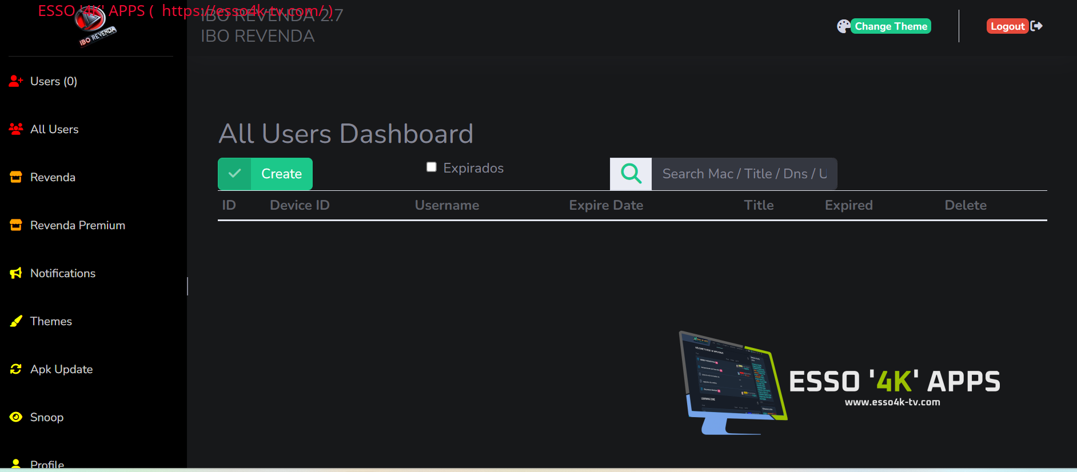Screen dimensions: 1077x472
Task: Click the paintbrush icon for Themes
Action: pyautogui.click(x=16, y=321)
